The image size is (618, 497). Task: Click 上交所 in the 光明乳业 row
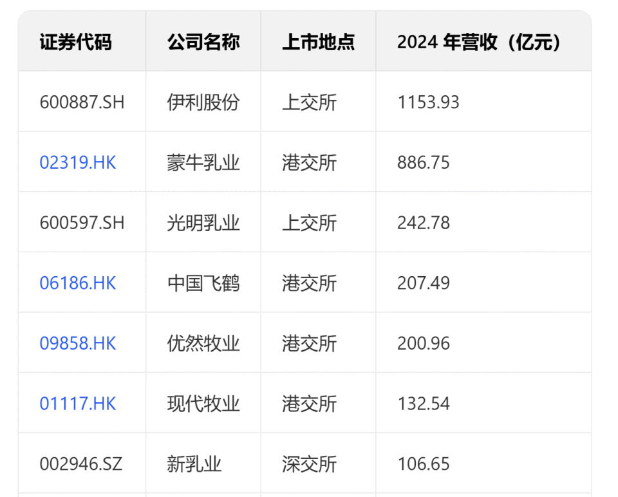[x=310, y=223]
